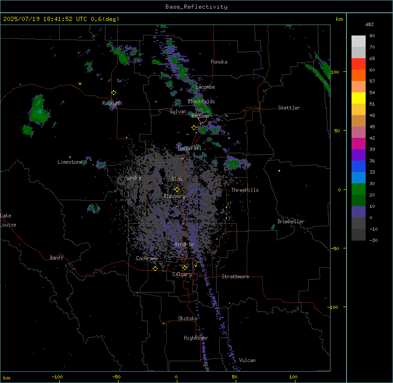Select the RedDeer label

(x=201, y=116)
